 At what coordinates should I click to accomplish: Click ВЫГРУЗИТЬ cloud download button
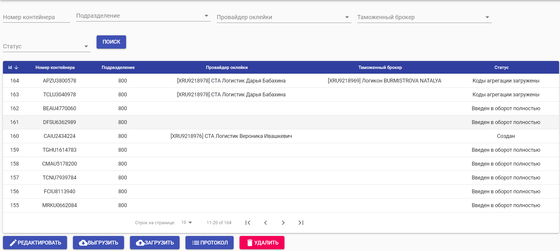click(98, 243)
